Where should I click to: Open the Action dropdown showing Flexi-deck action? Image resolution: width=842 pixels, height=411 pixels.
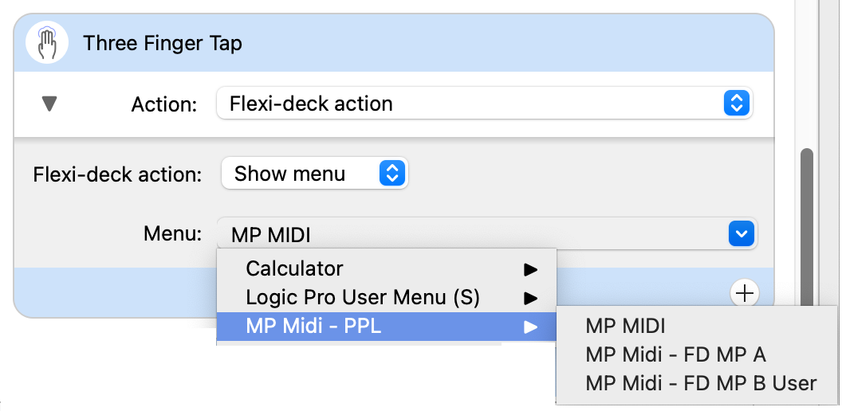click(x=470, y=104)
